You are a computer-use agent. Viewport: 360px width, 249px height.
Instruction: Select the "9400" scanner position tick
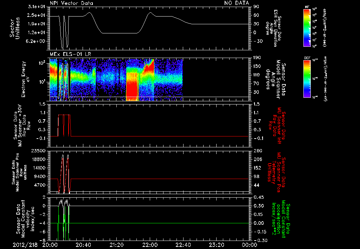(x=39, y=177)
